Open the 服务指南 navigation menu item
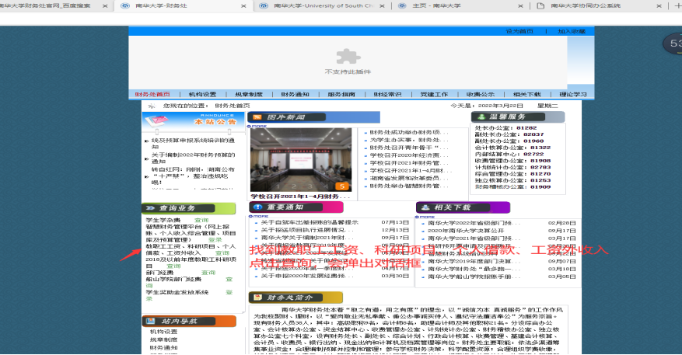 pos(341,94)
